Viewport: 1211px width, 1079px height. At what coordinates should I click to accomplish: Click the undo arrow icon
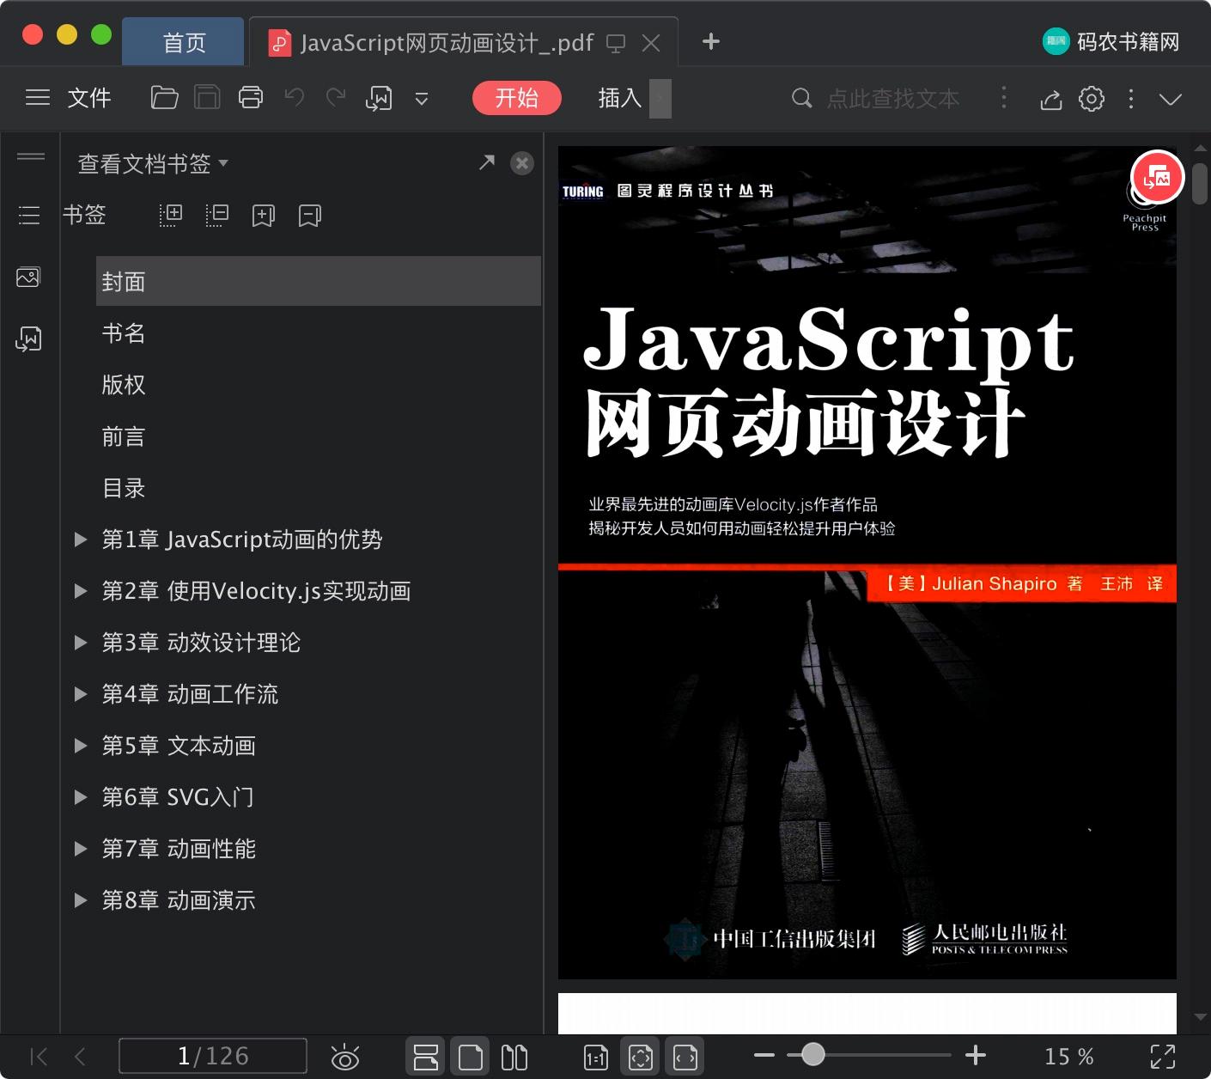tap(295, 98)
